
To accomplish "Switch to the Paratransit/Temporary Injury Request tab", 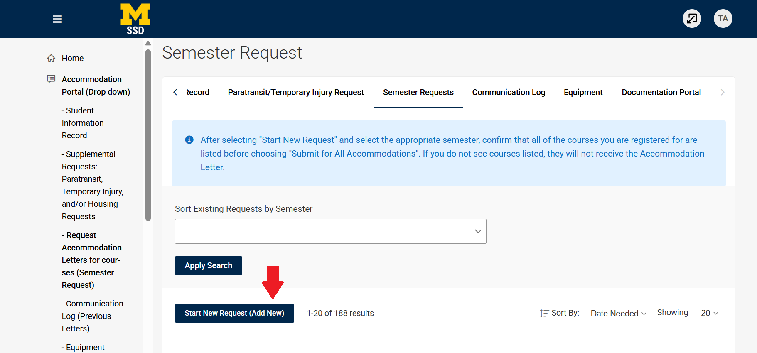I will click(x=296, y=92).
